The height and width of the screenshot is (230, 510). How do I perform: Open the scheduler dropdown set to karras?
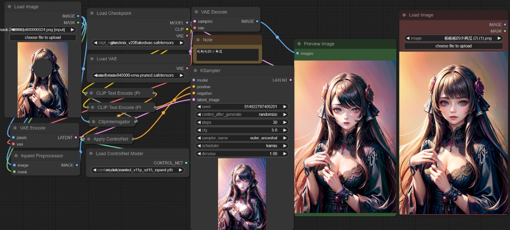(242, 146)
